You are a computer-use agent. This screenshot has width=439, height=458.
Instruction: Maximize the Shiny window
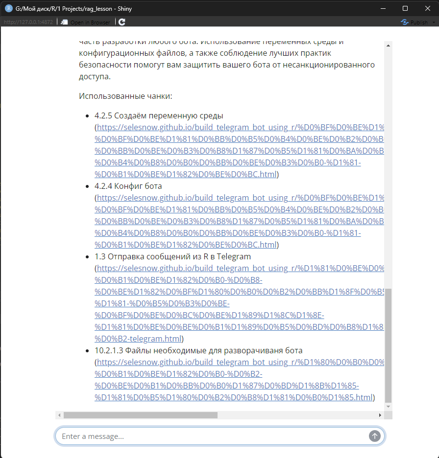405,8
